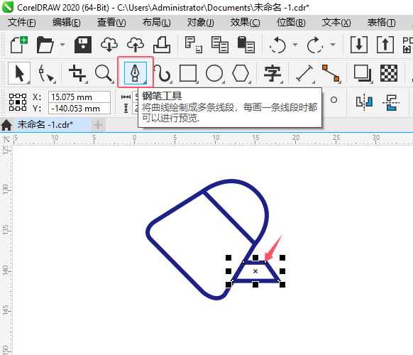The image size is (413, 355).
Task: Open the undo history dropdown
Action: point(295,45)
